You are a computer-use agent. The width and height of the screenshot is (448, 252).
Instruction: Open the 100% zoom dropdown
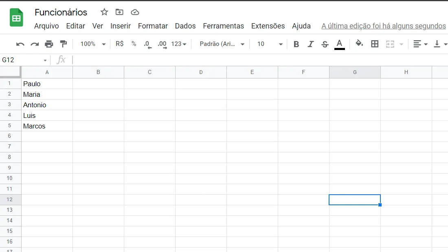[93, 44]
